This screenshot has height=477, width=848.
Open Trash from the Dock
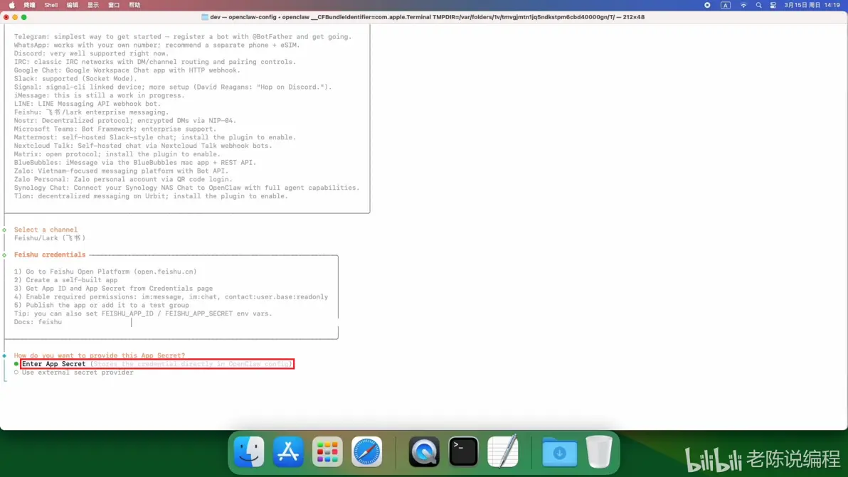(x=599, y=451)
